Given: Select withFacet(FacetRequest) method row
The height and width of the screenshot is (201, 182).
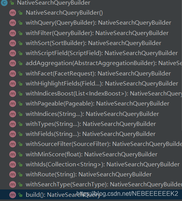Looking at the screenshot, I should coord(91,74).
